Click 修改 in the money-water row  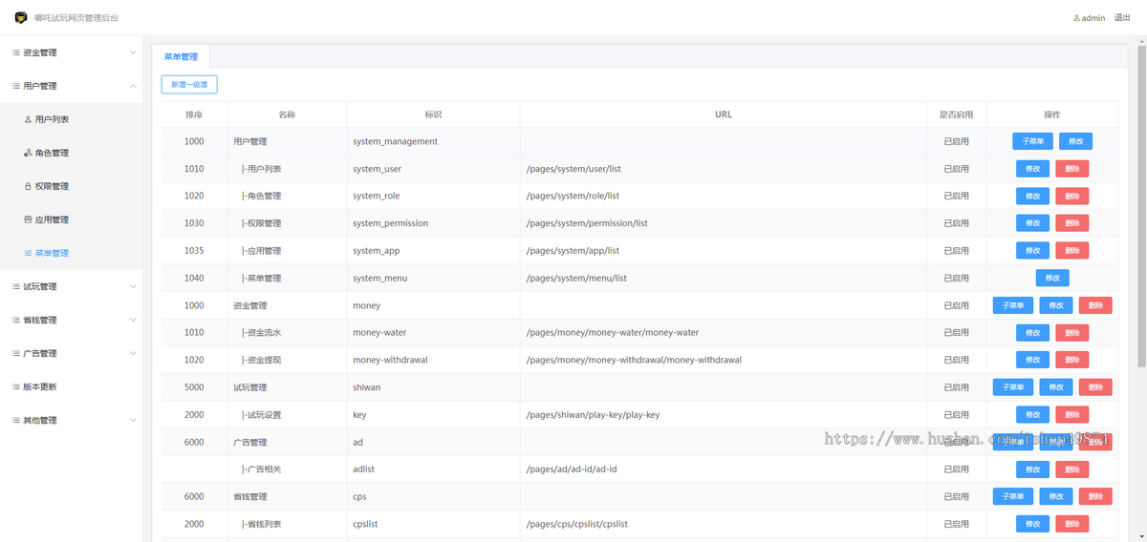click(x=1032, y=333)
